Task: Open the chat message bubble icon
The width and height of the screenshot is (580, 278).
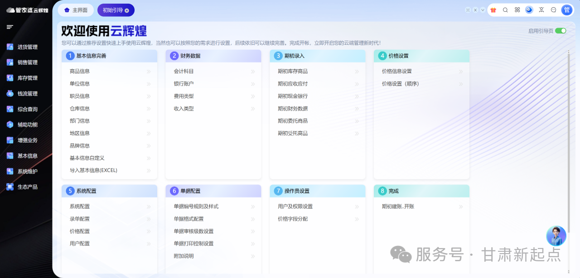Action: [x=553, y=10]
